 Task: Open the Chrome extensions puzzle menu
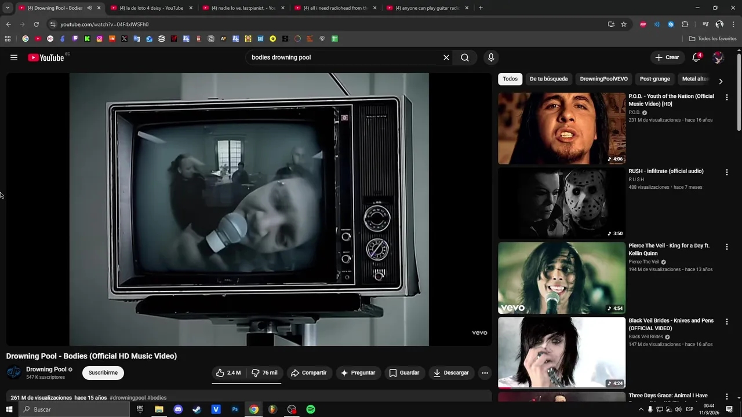click(x=685, y=24)
